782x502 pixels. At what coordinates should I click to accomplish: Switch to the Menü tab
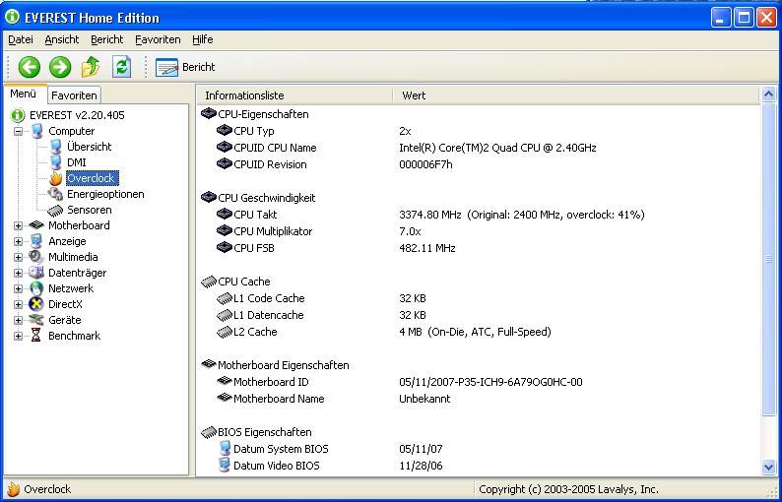pos(25,94)
